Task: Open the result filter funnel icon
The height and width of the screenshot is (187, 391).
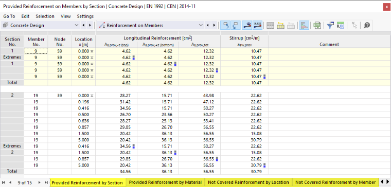Action: (x=330, y=25)
